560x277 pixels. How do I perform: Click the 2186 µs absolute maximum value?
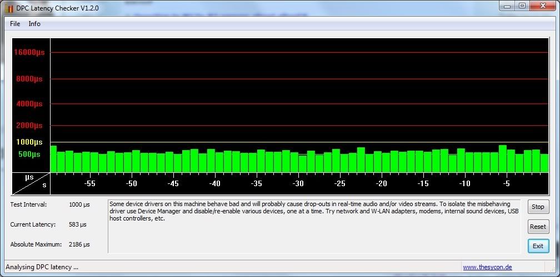79,245
